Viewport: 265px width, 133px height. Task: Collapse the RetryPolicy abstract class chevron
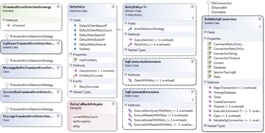coord(113,7)
